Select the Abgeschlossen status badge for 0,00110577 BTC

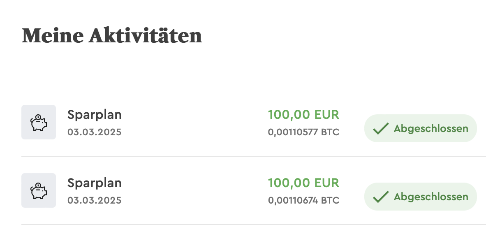point(420,128)
